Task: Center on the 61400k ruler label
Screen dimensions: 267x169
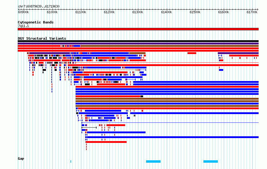Action: (166, 12)
